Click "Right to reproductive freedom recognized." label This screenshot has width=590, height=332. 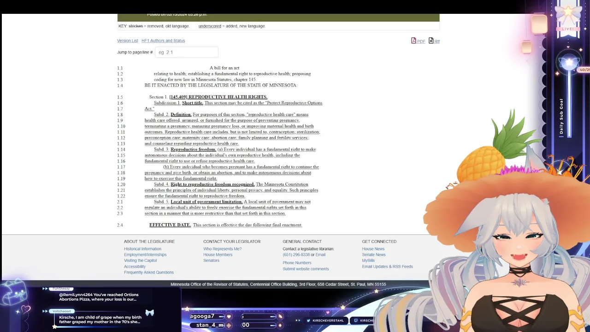(212, 184)
